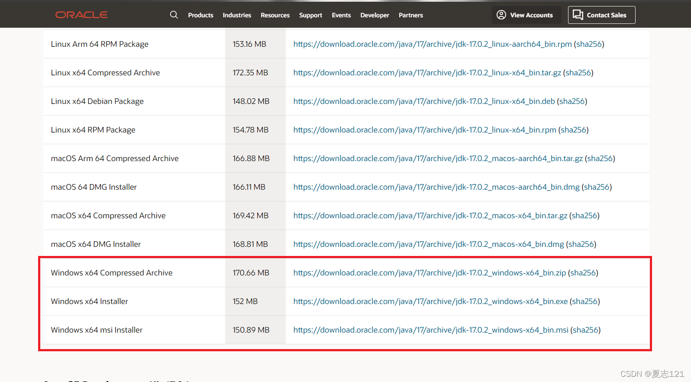This screenshot has height=382, width=691.
Task: Open sha256 for linux-x64_bin.rpm
Action: (x=573, y=130)
